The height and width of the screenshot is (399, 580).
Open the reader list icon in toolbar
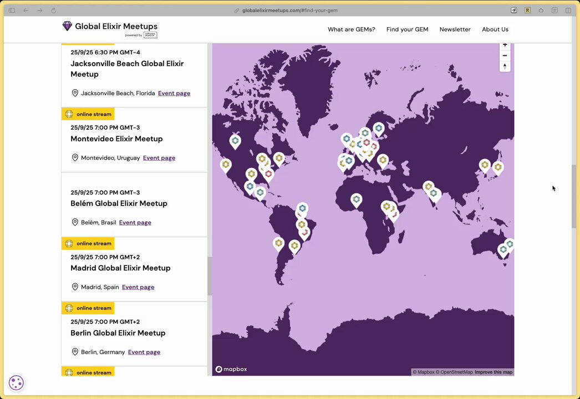point(554,11)
